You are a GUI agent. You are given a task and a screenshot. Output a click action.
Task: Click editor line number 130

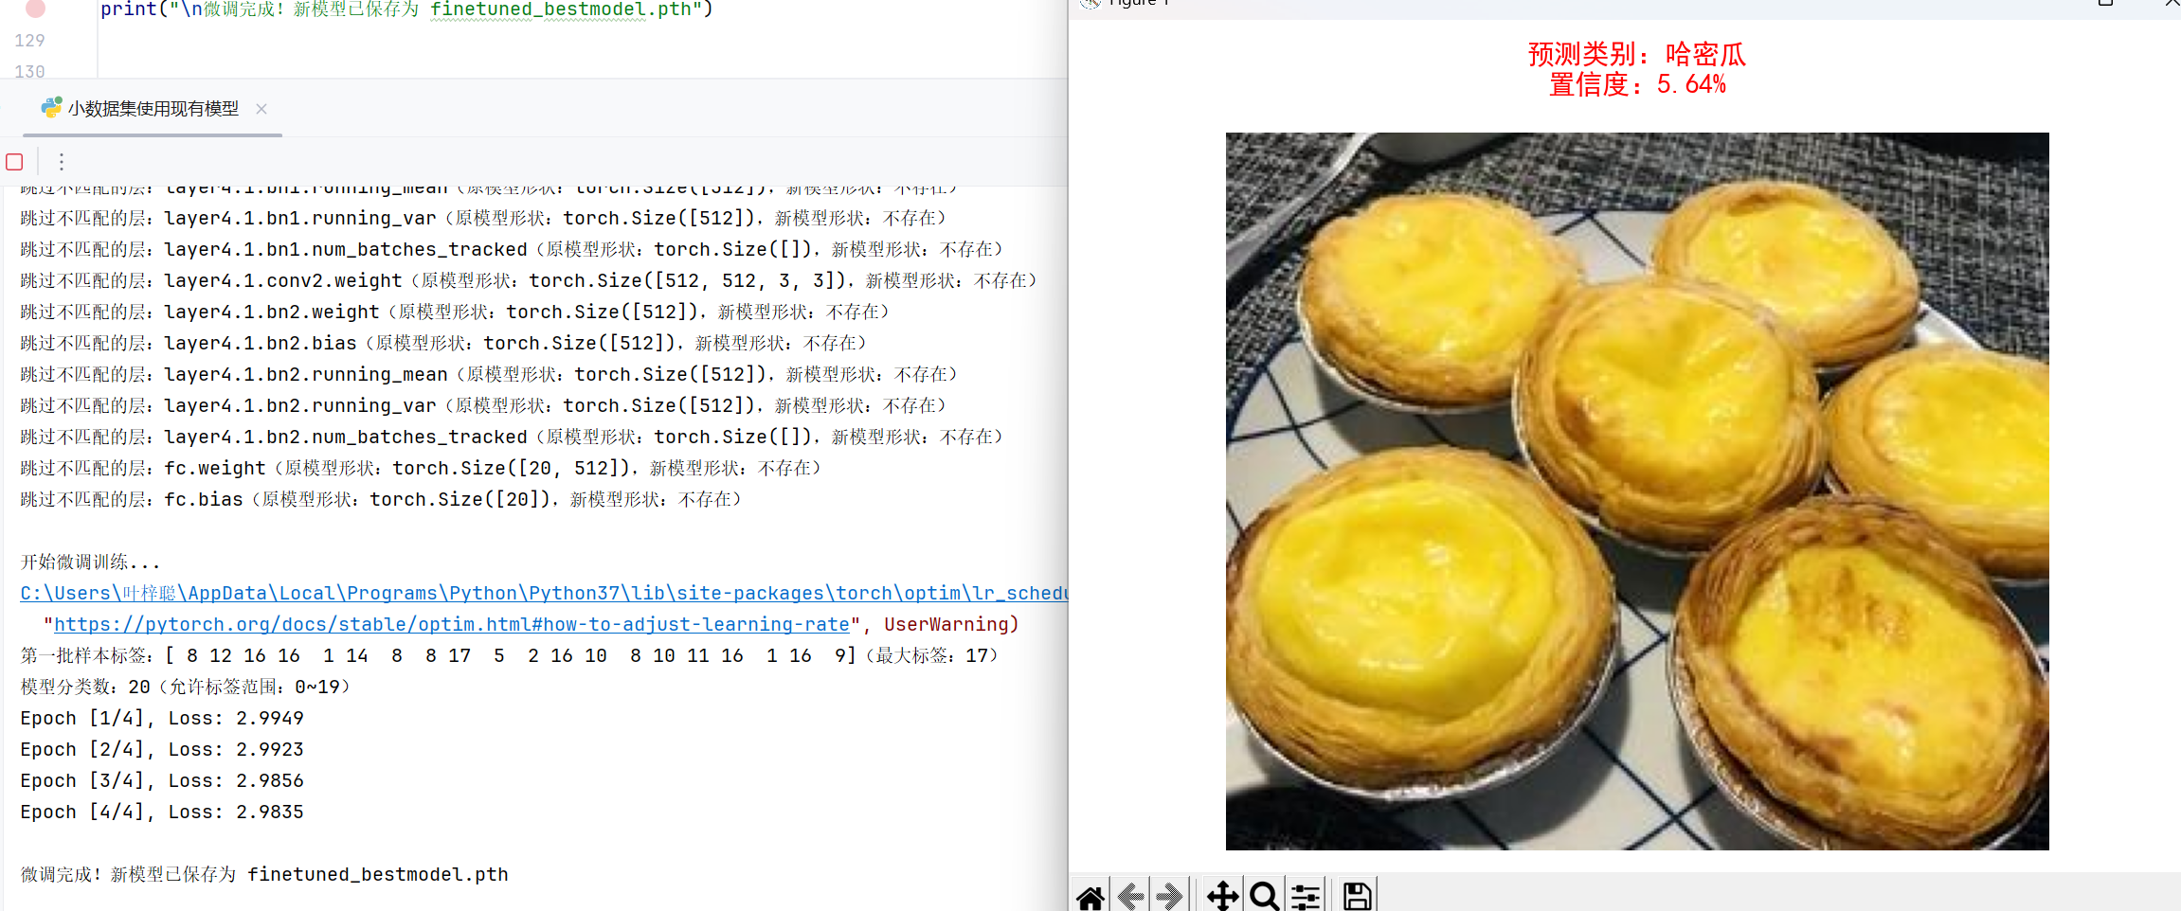pyautogui.click(x=29, y=71)
